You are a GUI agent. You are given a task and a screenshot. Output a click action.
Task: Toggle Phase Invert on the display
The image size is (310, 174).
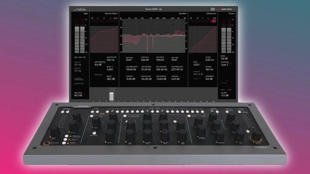[79, 84]
